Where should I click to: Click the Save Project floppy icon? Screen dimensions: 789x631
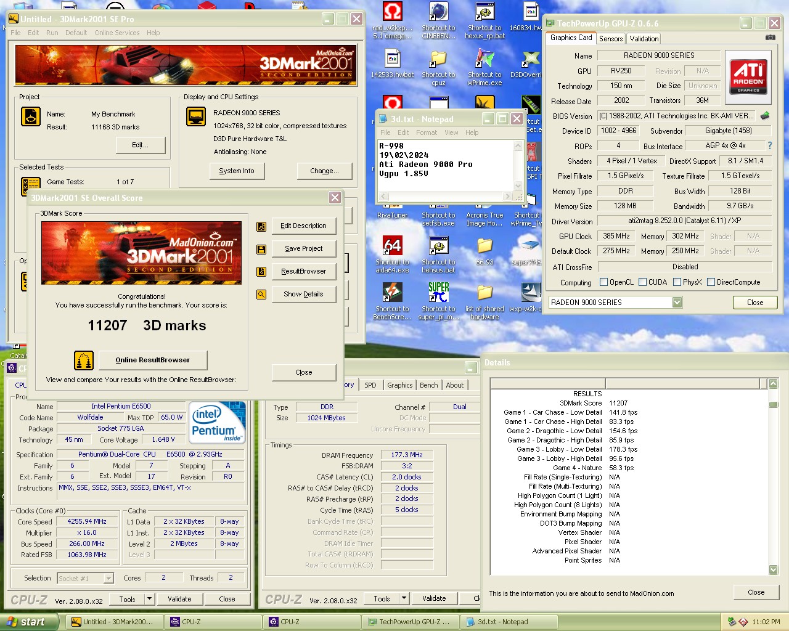coord(261,249)
